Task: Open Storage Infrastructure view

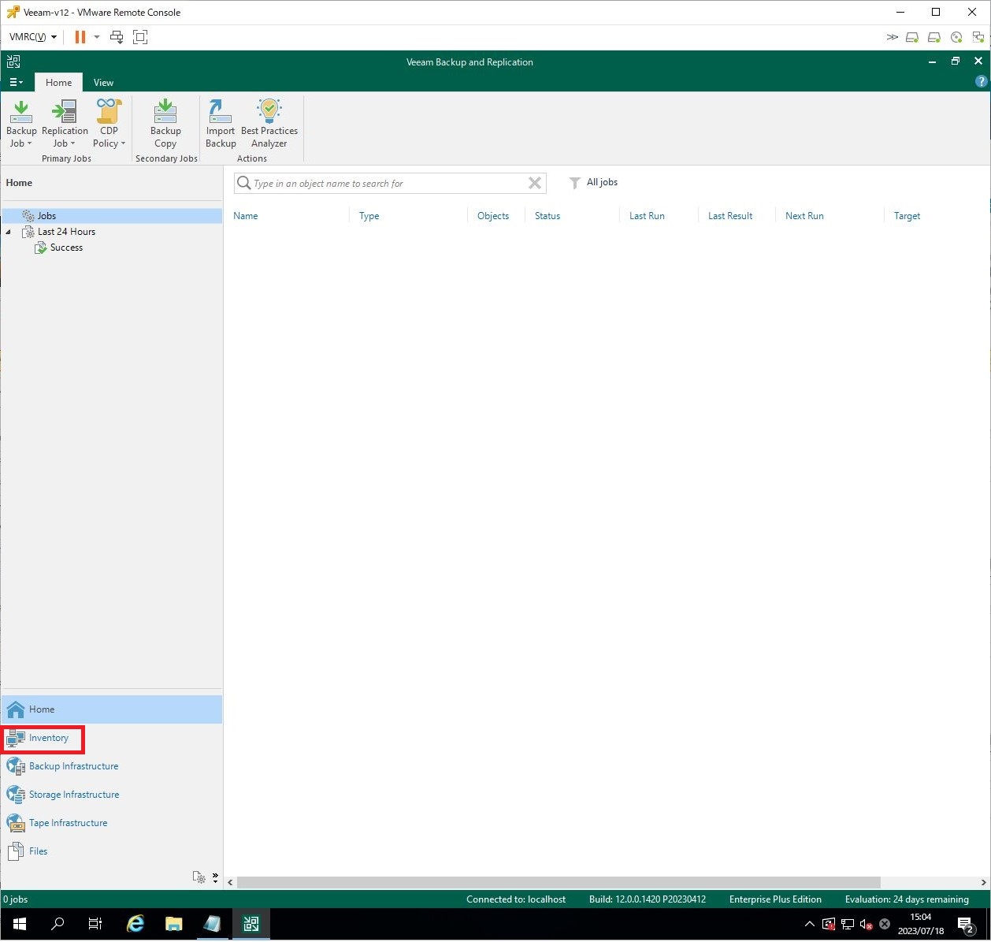Action: coord(111,795)
